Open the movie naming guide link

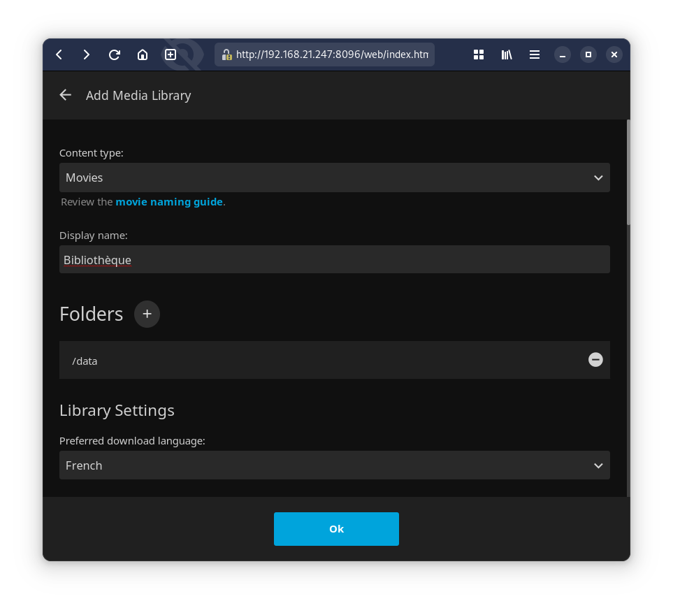pos(169,202)
